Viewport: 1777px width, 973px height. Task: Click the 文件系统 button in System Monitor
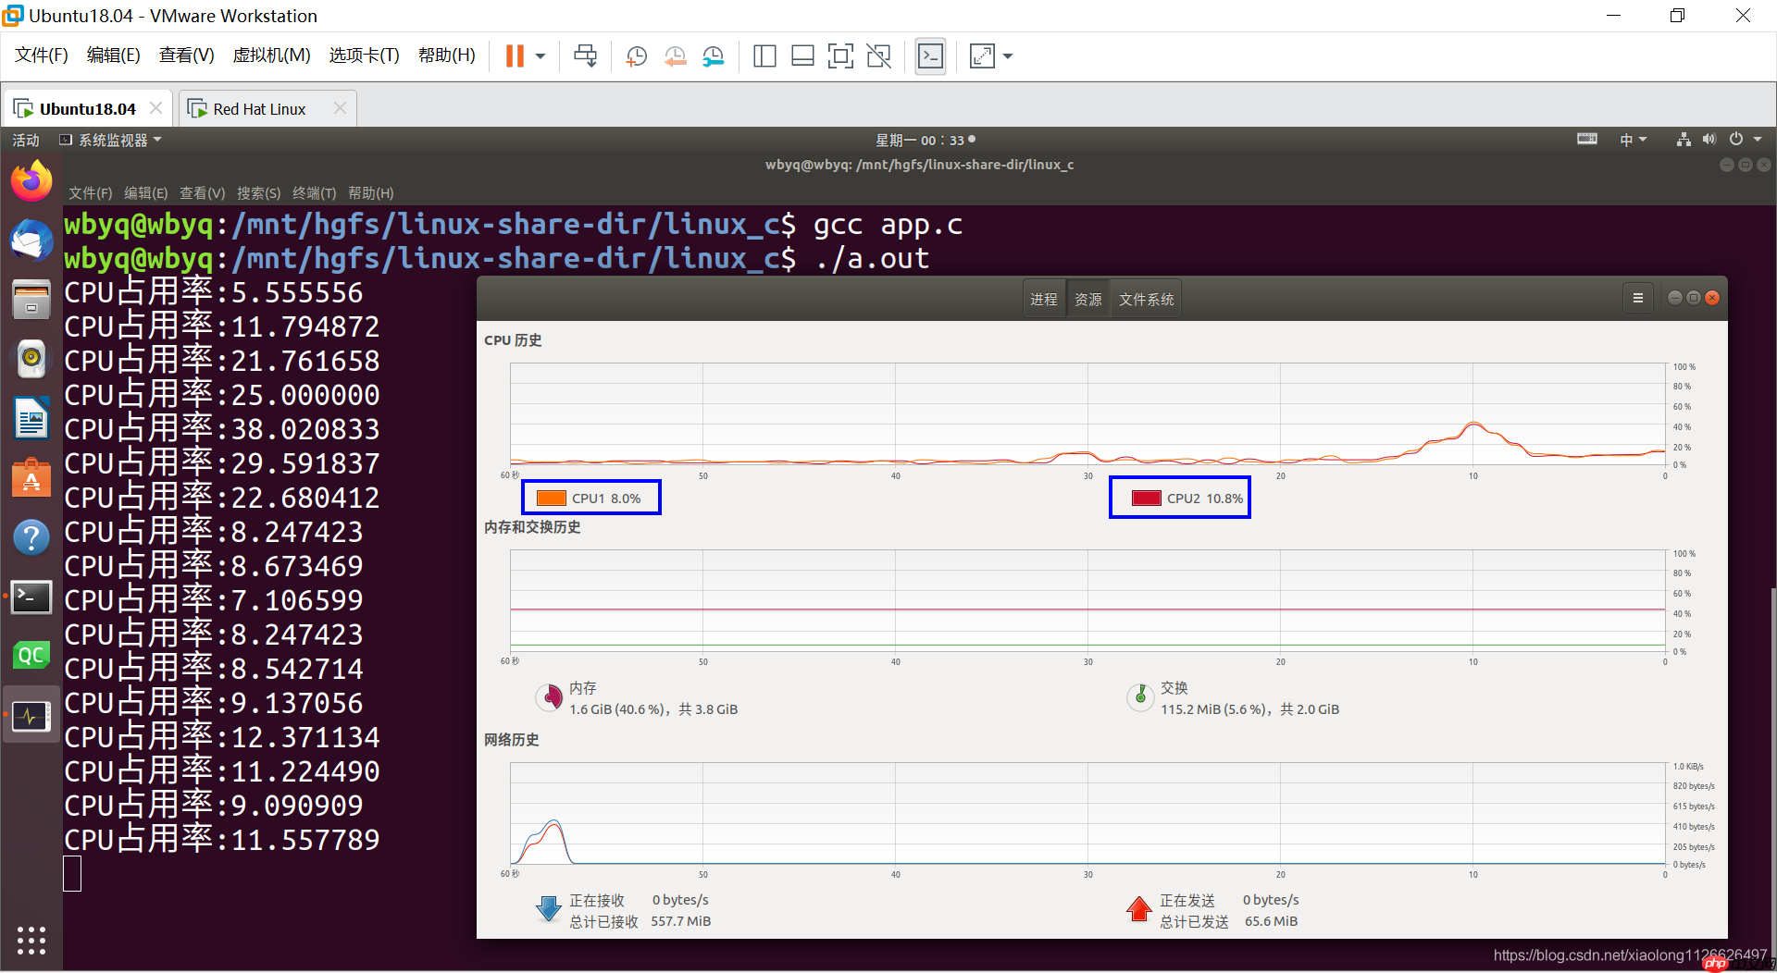click(x=1145, y=298)
